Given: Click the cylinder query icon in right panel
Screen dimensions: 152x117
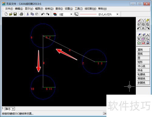Looking at the screenshot, I should 147,39.
